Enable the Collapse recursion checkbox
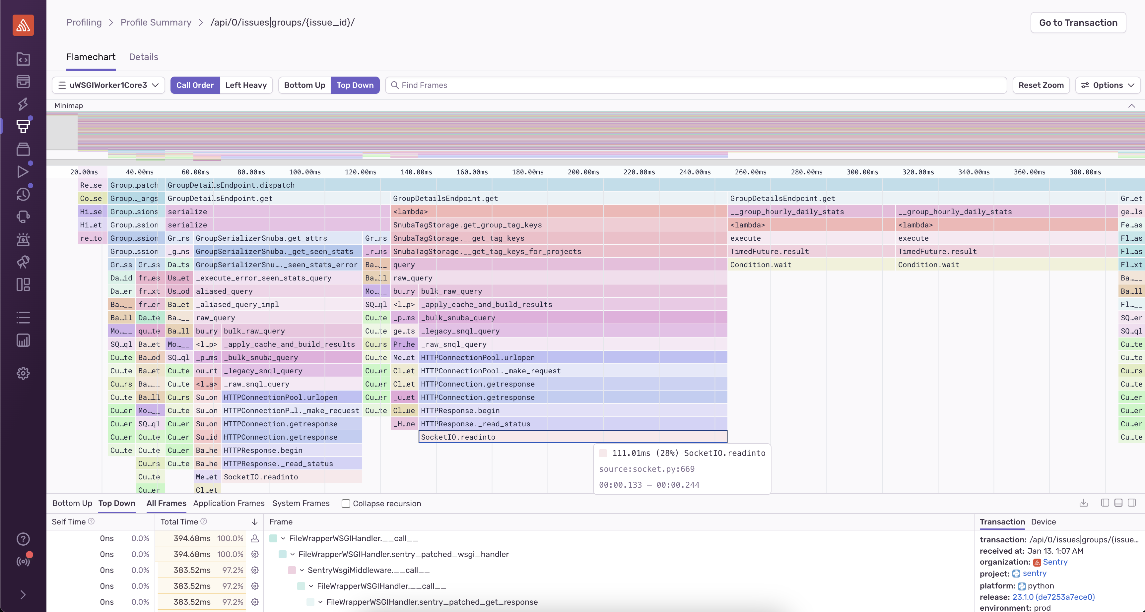The height and width of the screenshot is (612, 1145). (346, 504)
